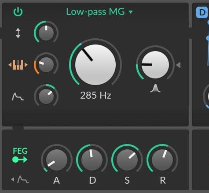Click the orange keyboard tracking icon

tap(18, 65)
